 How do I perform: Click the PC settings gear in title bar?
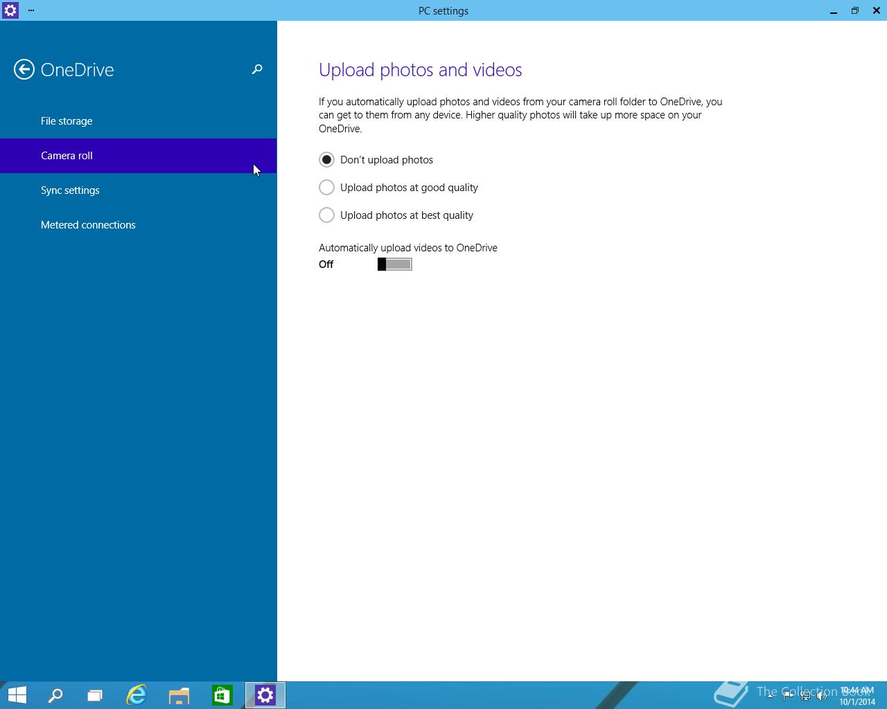[10, 10]
